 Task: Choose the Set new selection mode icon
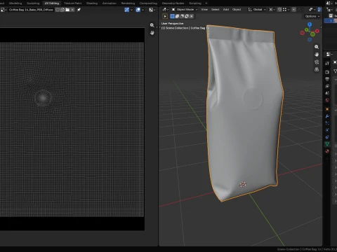point(173,16)
